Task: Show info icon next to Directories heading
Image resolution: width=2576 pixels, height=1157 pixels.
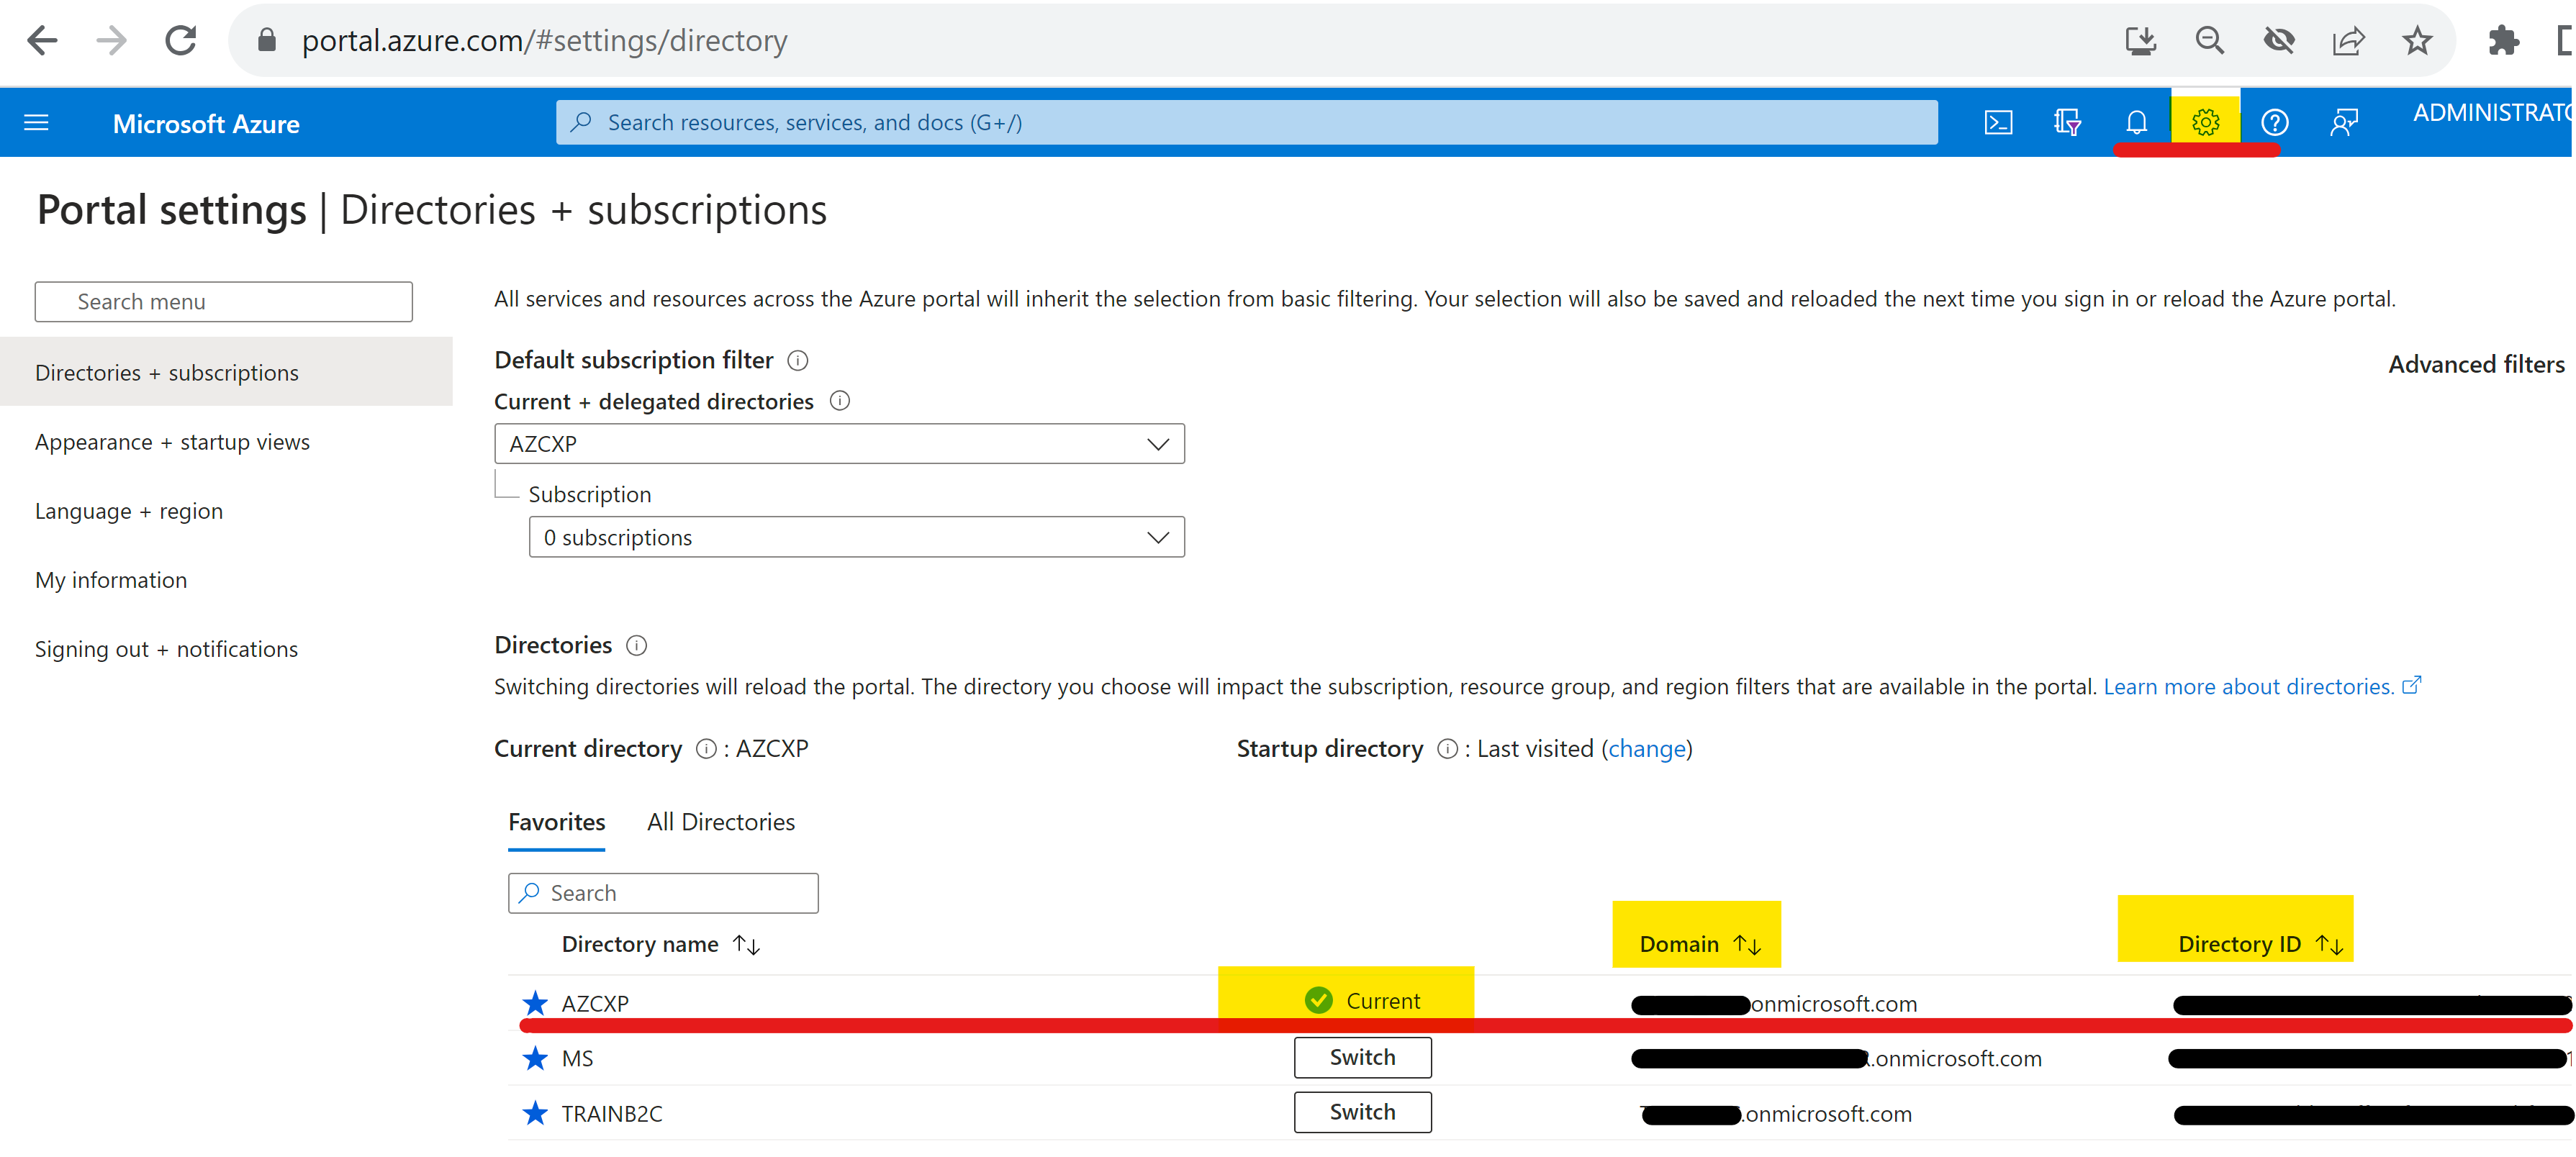Action: (636, 646)
